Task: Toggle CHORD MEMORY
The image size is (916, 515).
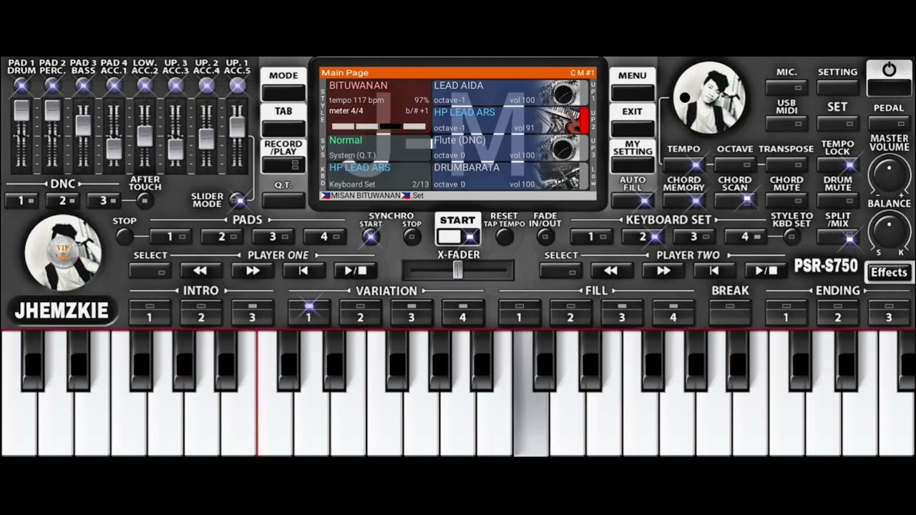Action: (683, 201)
